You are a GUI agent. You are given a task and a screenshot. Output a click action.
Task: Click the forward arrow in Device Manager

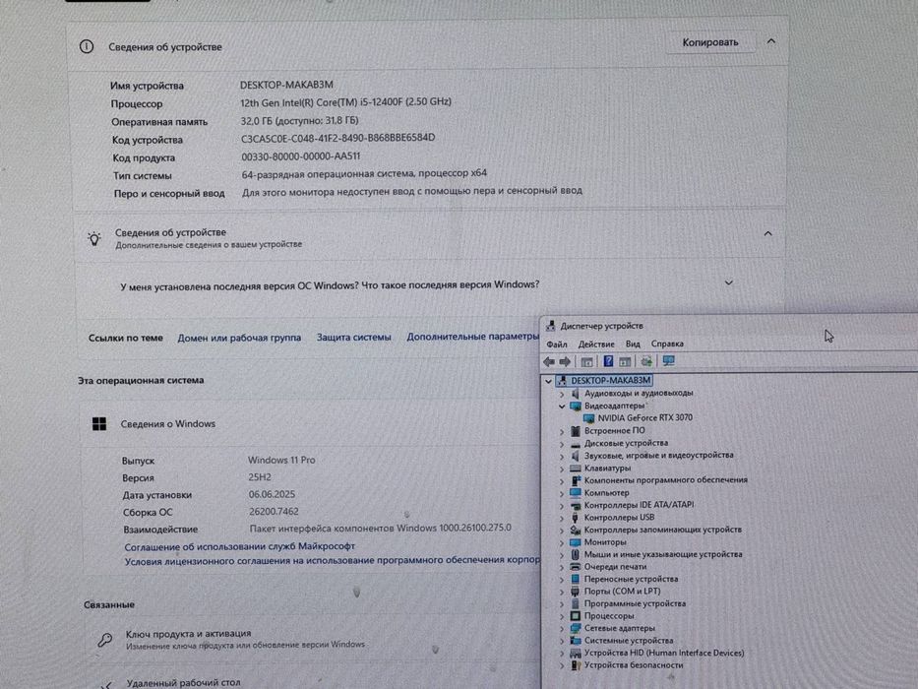(565, 361)
